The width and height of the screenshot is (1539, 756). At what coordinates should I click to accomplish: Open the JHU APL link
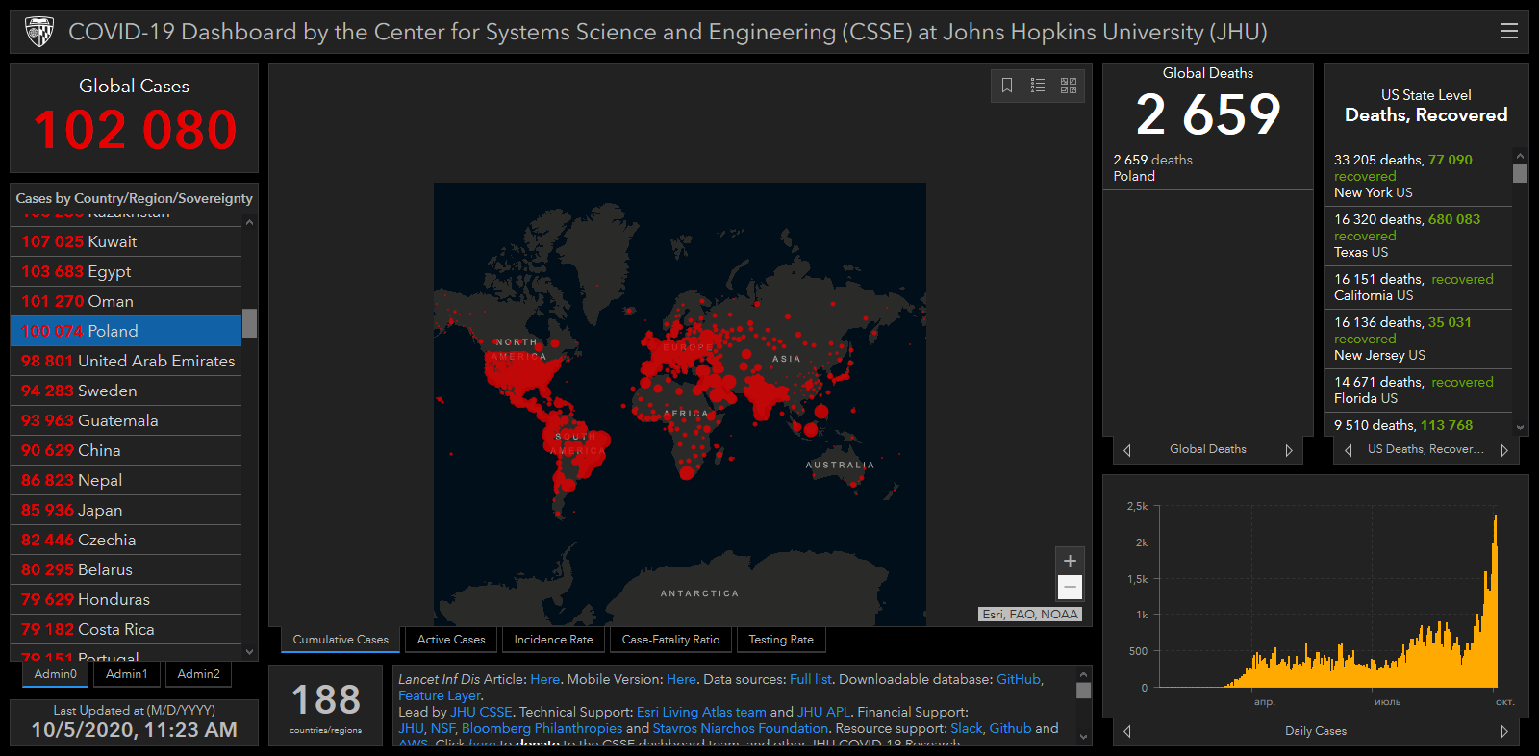click(823, 712)
